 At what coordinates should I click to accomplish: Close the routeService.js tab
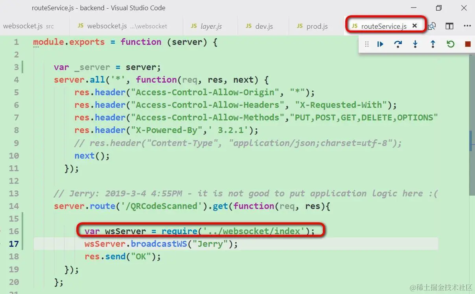(x=414, y=26)
